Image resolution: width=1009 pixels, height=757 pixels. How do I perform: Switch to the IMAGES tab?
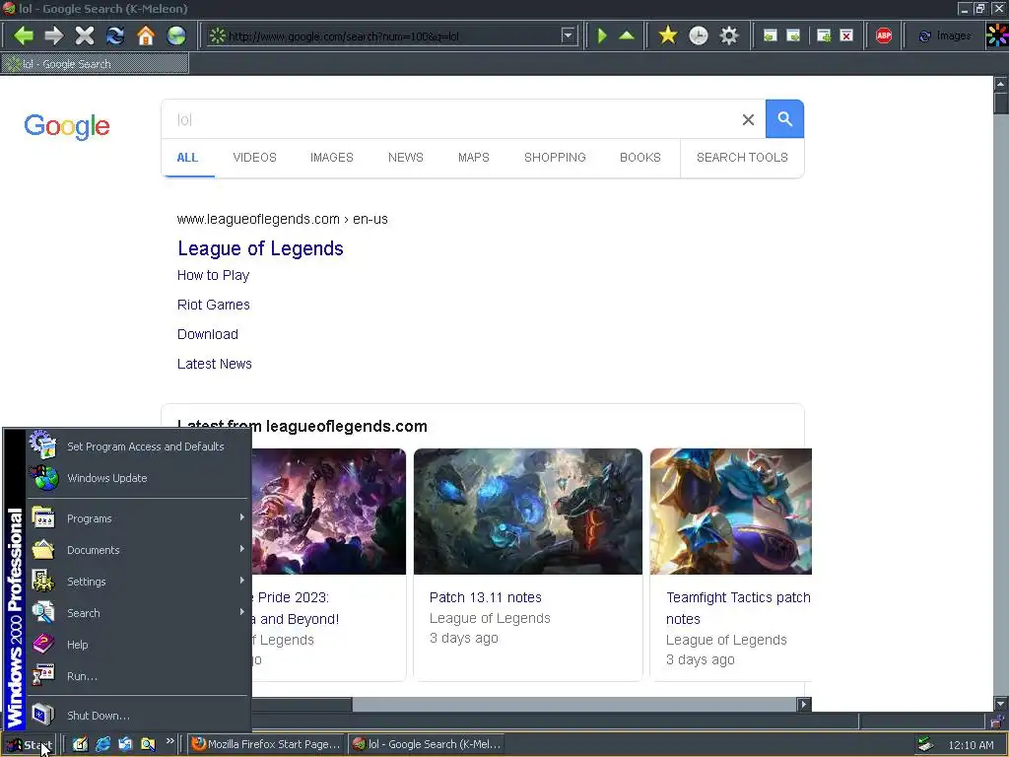pyautogui.click(x=331, y=158)
